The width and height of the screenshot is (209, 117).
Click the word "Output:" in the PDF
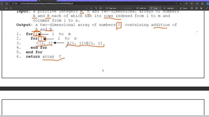coord(24,25)
